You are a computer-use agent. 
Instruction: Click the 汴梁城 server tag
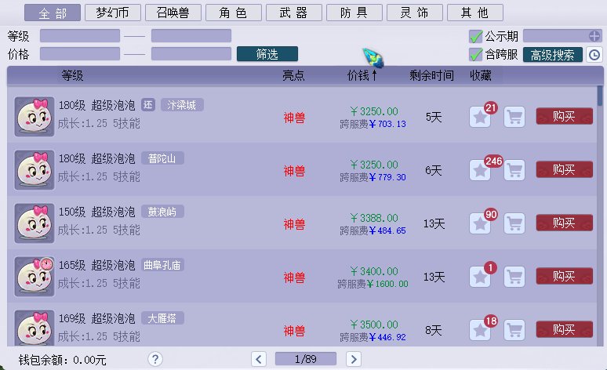182,105
